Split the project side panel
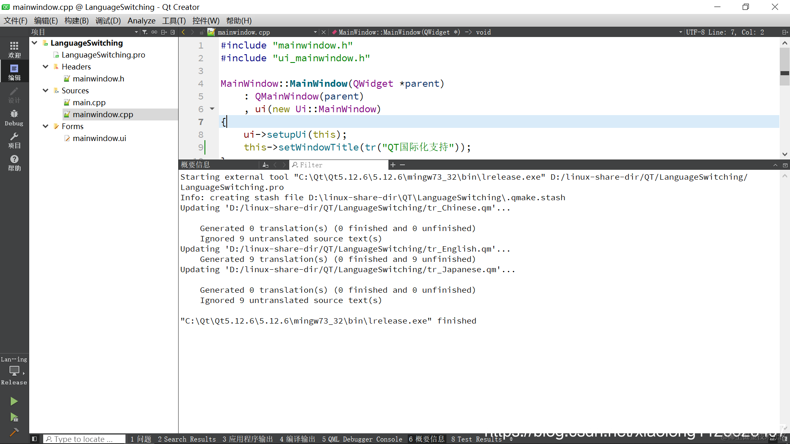Image resolution: width=790 pixels, height=444 pixels. [164, 32]
